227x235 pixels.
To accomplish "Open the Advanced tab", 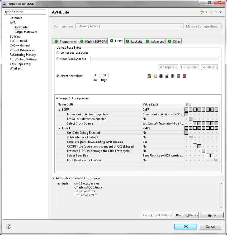I will point(155,41).
